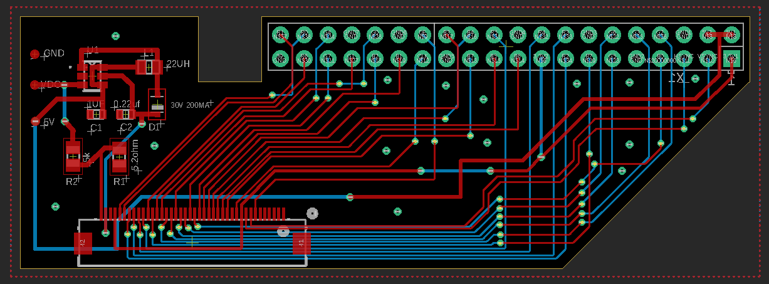Select FPC connector mounting pad 42
Image resolution: width=769 pixels, height=284 pixels.
(x=83, y=243)
